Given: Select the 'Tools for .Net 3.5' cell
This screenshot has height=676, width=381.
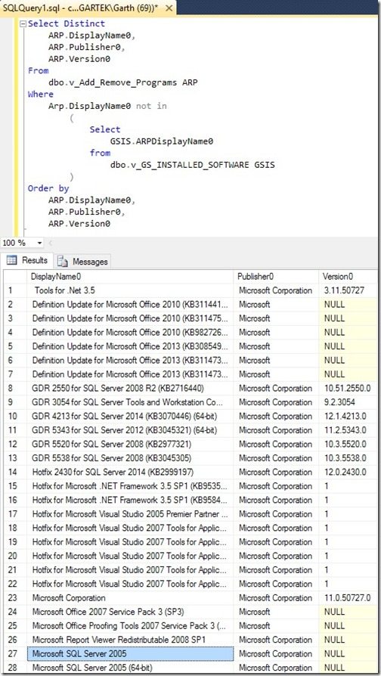Looking at the screenshot, I should (131, 290).
